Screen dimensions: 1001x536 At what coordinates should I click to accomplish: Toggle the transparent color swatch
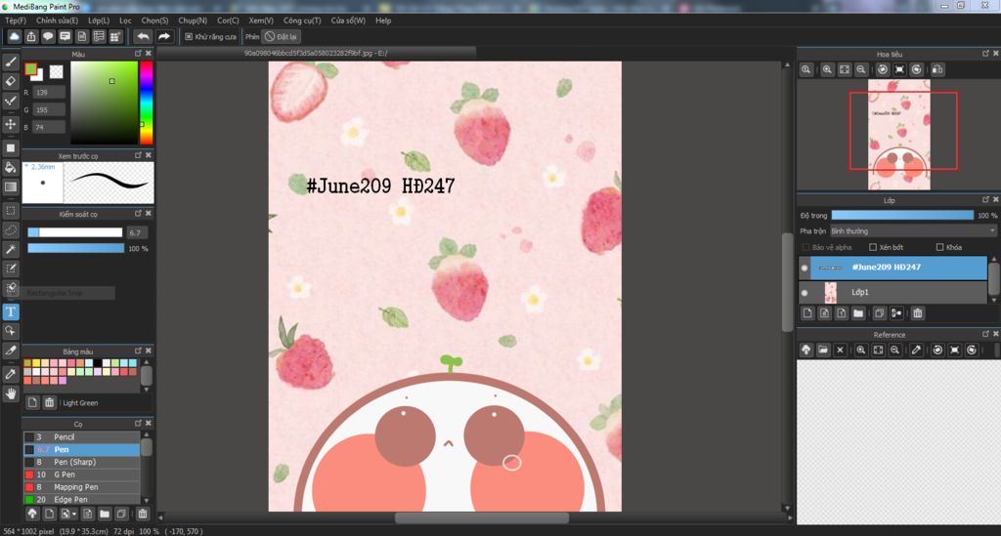[x=56, y=71]
